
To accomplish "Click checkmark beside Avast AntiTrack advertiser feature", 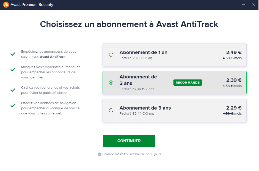I will pyautogui.click(x=13, y=54).
